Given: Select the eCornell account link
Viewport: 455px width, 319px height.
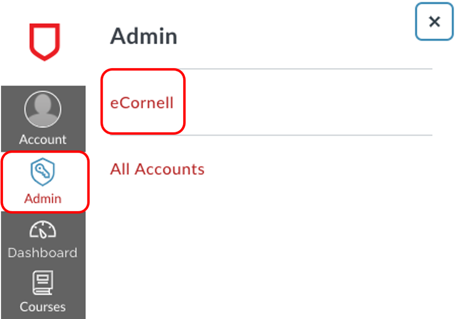Looking at the screenshot, I should click(142, 103).
